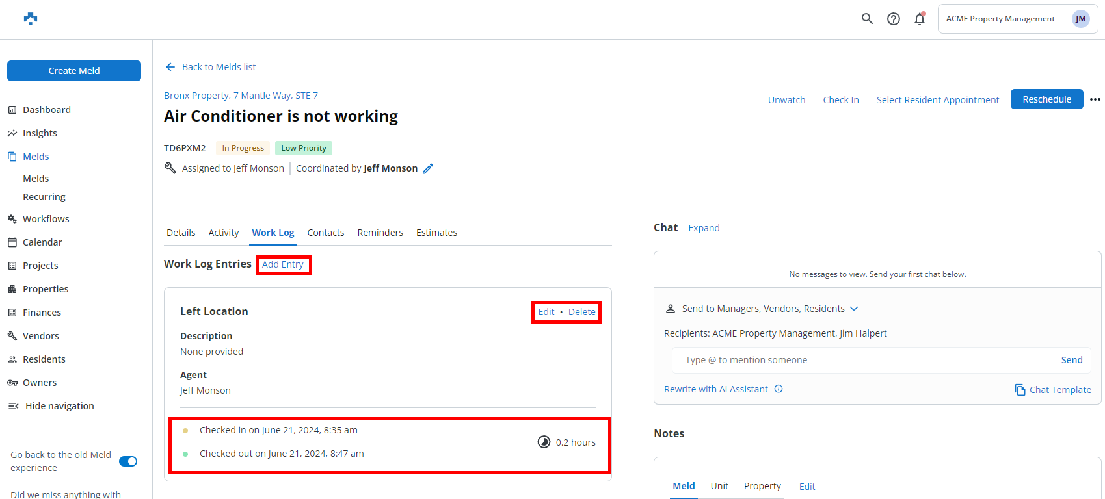Click the back arrow to Melds list
Screen dimensions: 1105x499
click(170, 67)
